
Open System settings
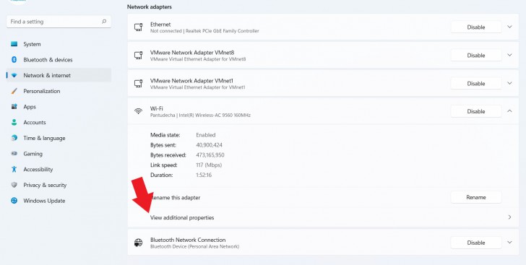(x=59, y=44)
